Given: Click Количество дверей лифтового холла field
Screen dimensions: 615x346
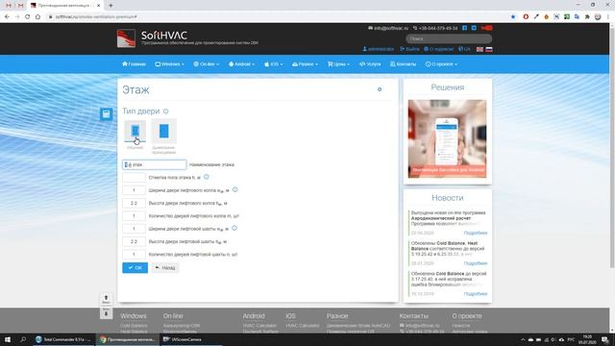Looking at the screenshot, I should pyautogui.click(x=134, y=215).
